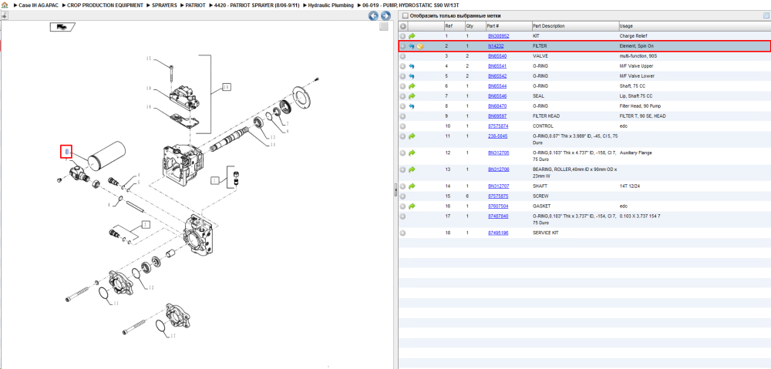Viewport: 771px width, 369px height.
Task: Open part number BN65540 link
Action: click(x=497, y=56)
